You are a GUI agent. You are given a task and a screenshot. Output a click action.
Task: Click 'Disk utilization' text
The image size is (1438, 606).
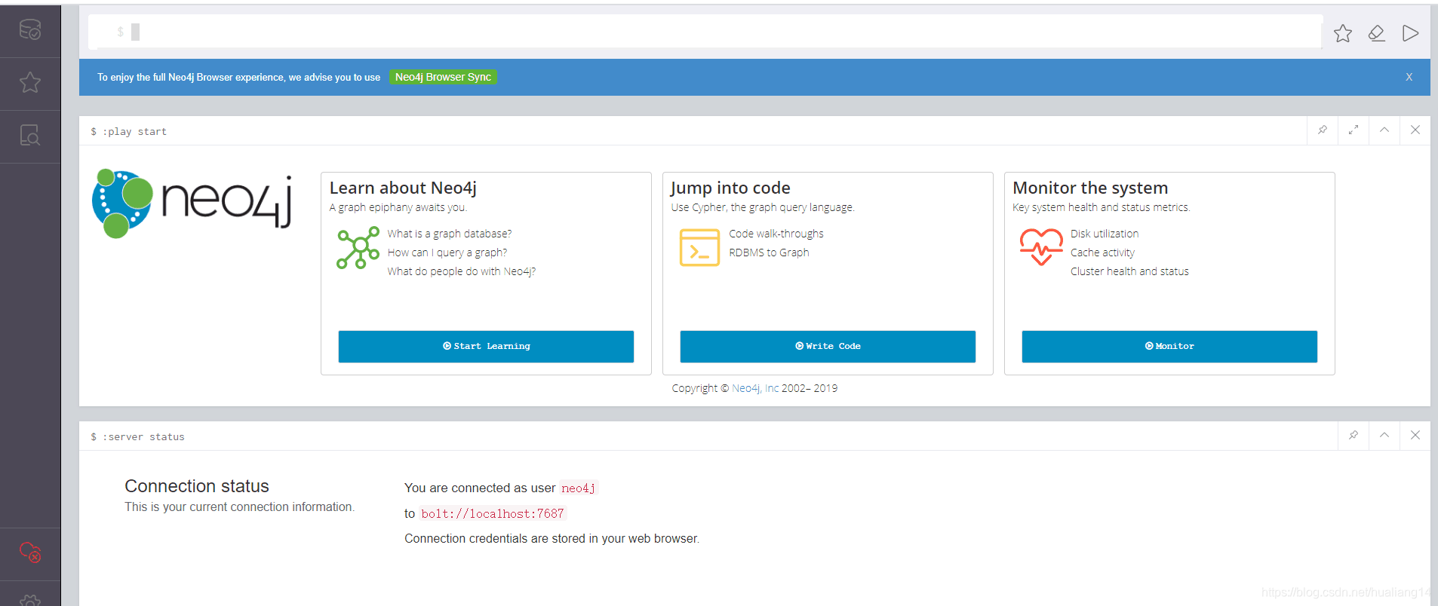[1105, 234]
